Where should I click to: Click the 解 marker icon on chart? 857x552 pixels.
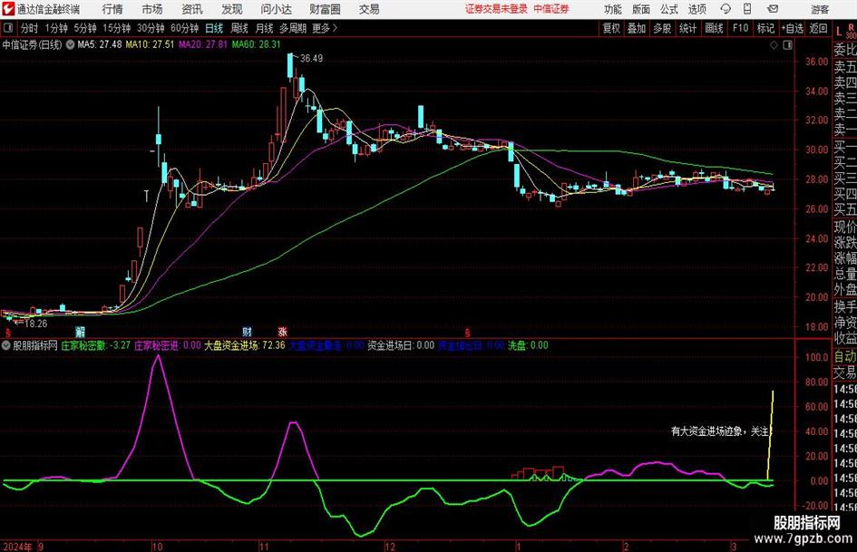click(81, 332)
